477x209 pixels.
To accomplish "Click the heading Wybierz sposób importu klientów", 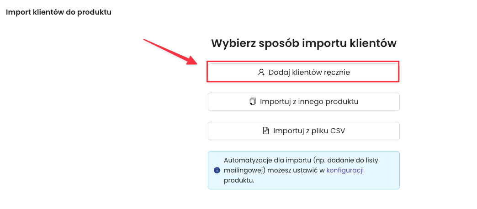I will (x=303, y=43).
